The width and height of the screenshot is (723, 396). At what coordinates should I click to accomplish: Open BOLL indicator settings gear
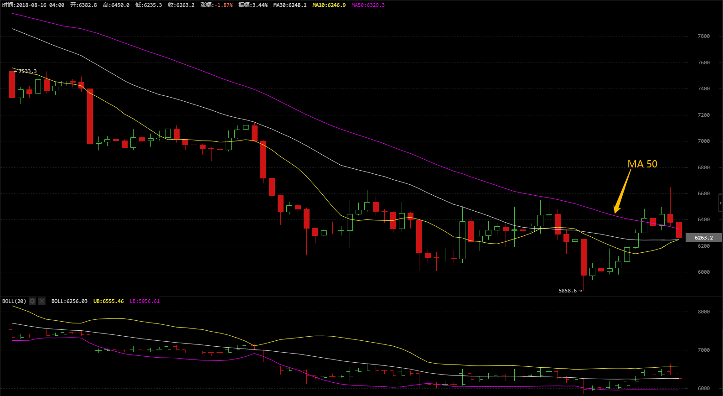(32, 301)
